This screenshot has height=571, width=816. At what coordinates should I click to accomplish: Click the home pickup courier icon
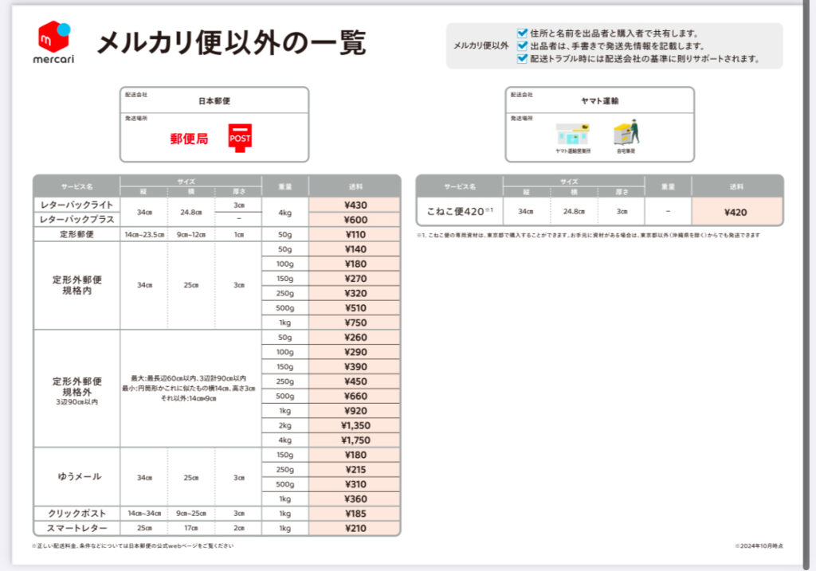coord(626,133)
